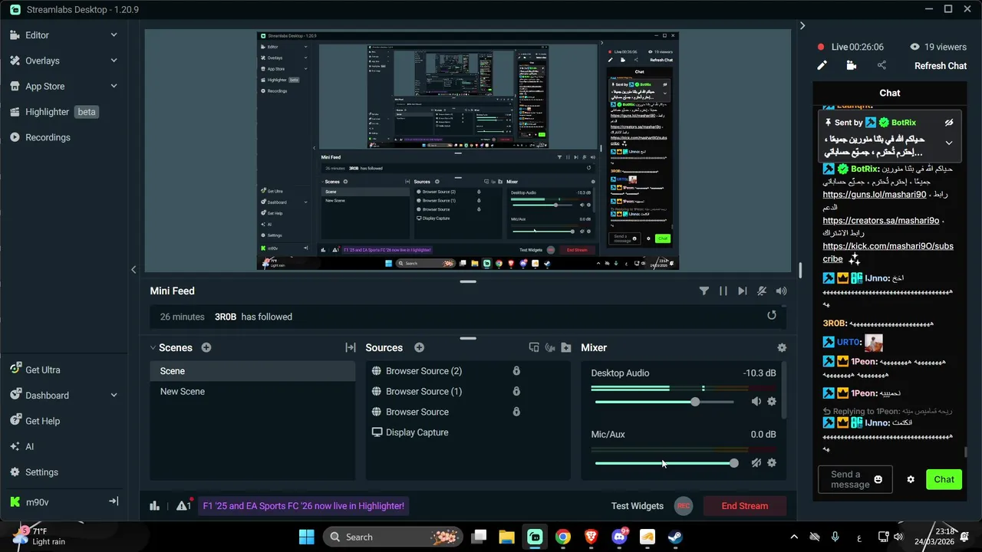The width and height of the screenshot is (982, 552).
Task: Expand the App Store menu chevron
Action: click(114, 87)
